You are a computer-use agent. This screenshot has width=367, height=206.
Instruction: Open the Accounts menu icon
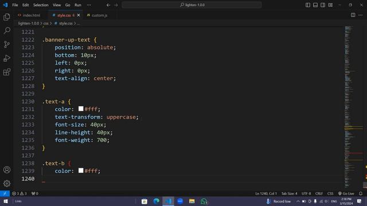click(7, 170)
